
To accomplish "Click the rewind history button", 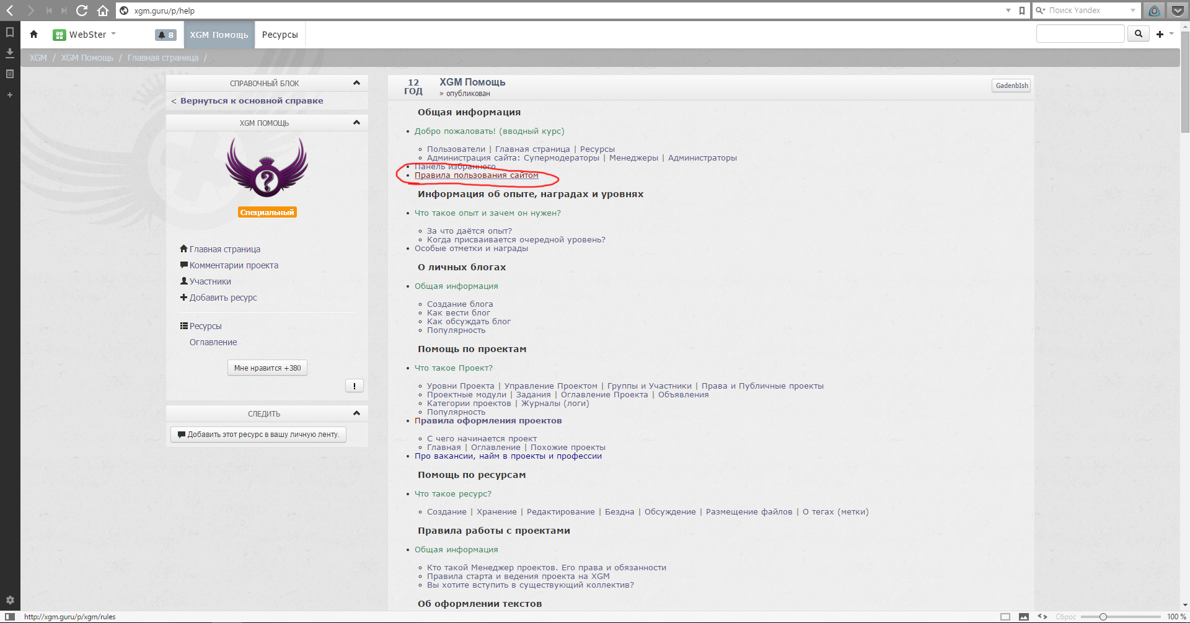I will [49, 11].
